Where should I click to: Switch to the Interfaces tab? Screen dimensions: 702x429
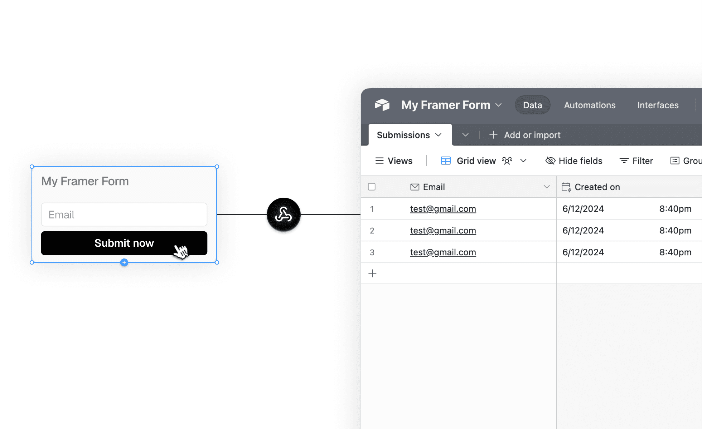click(x=658, y=105)
